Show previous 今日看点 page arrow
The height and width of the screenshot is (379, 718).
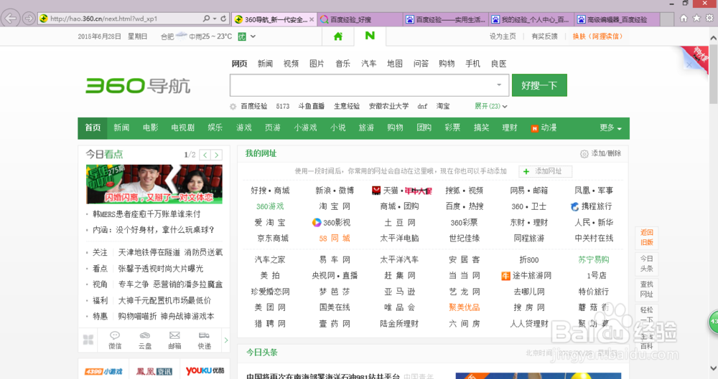(x=205, y=155)
